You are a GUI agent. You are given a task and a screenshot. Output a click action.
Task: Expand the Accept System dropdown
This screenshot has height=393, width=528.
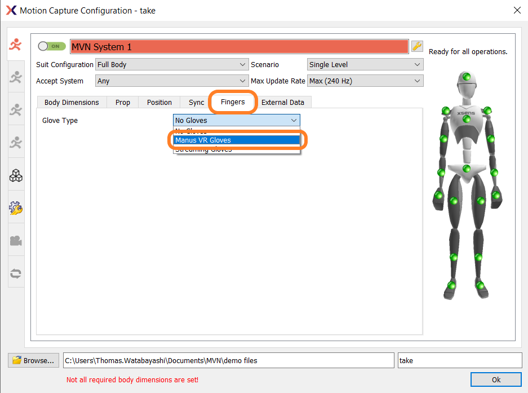[172, 81]
